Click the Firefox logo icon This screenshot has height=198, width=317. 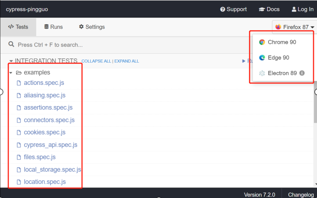pos(278,27)
